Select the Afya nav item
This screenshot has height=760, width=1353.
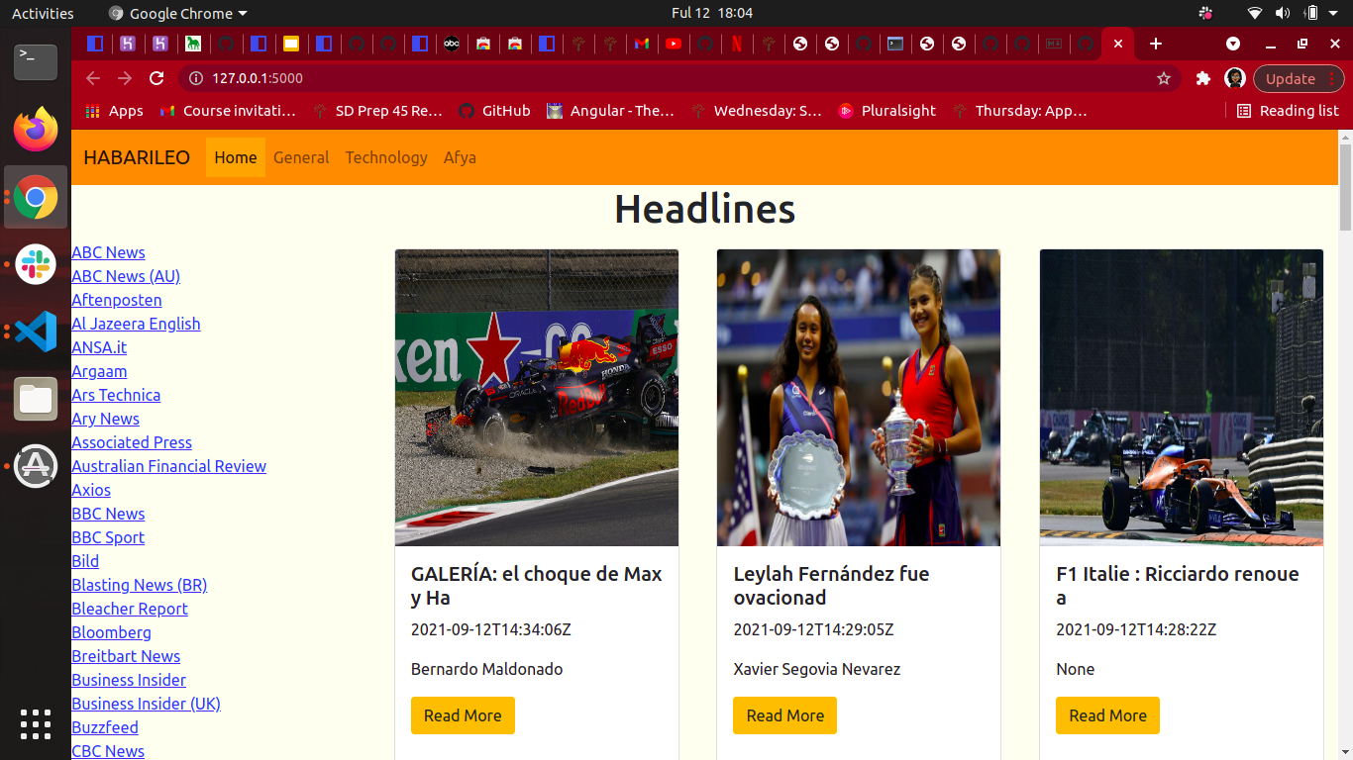460,157
